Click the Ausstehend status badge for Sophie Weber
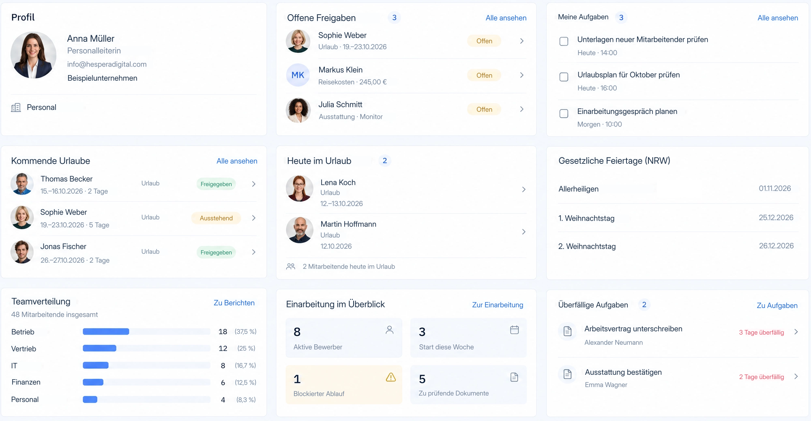The width and height of the screenshot is (811, 421). coord(216,218)
